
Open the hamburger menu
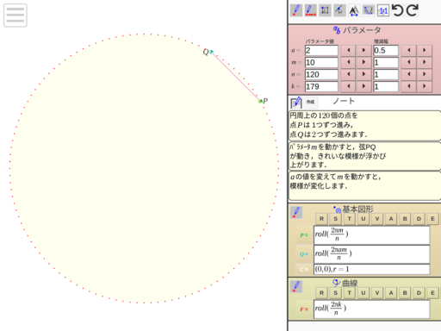click(x=16, y=16)
